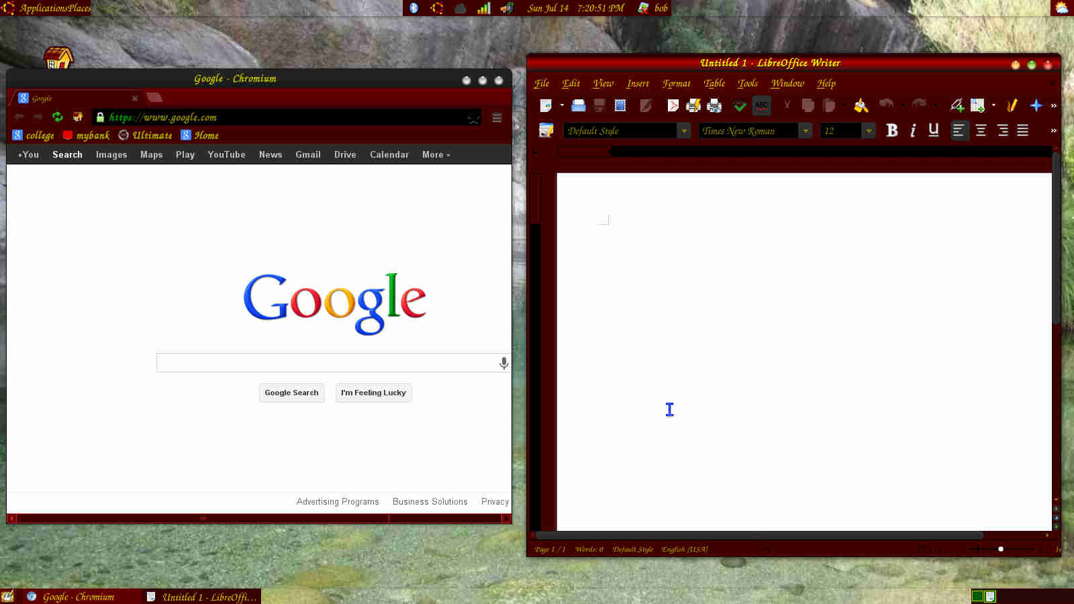Open the Tools menu in Writer
Screen dimensions: 1074x604
748,83
